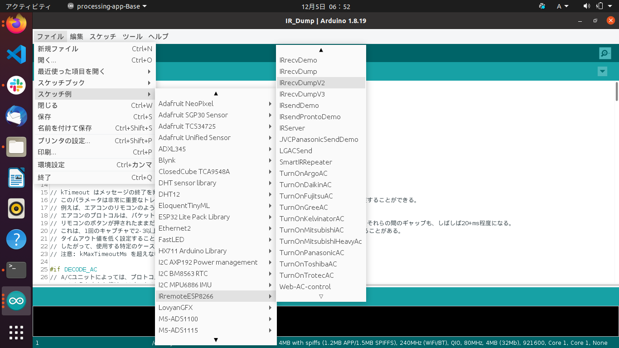Screen dimensions: 619x348
Task: Expand Adafruit SGP30 Sensor examples
Action: point(216,115)
